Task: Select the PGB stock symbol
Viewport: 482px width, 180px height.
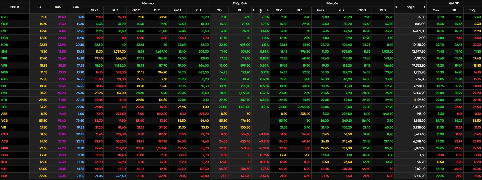Action: point(4,38)
